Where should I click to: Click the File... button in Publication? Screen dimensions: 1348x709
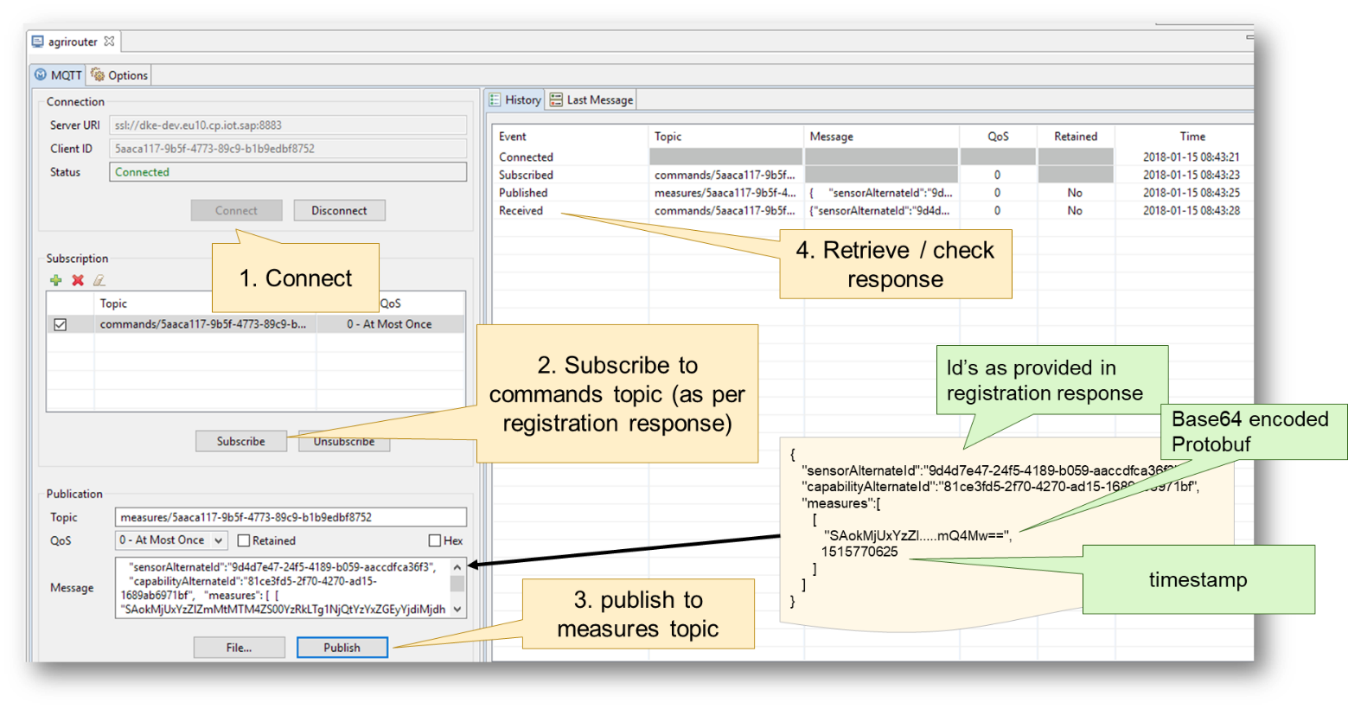(x=240, y=647)
